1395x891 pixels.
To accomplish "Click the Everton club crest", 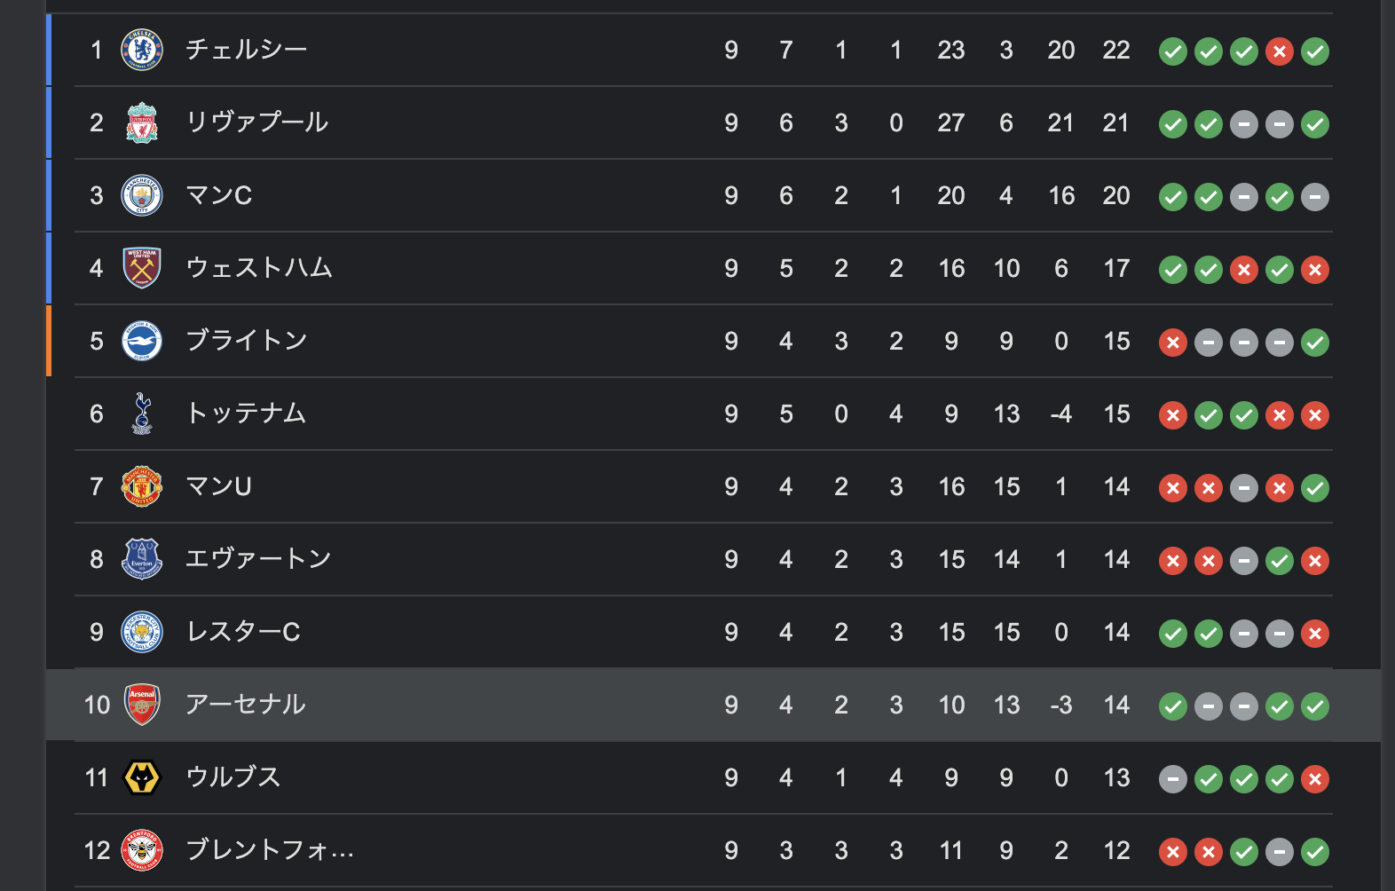I will (142, 559).
